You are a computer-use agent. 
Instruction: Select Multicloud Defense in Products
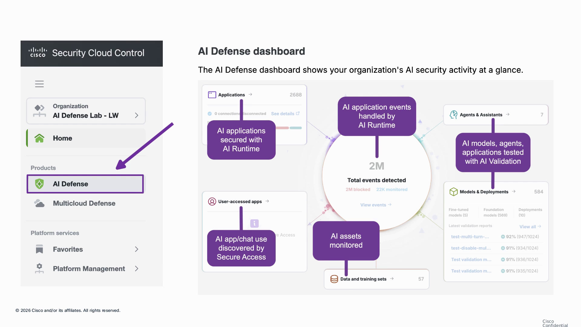(86, 203)
